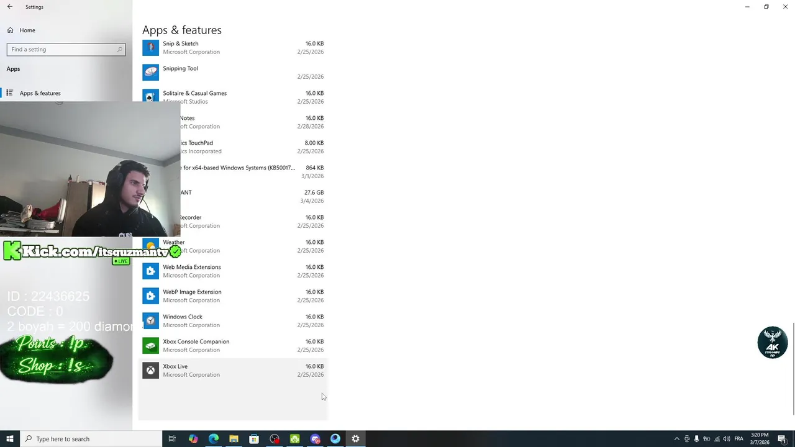Open the clock showing 3:20 PM
Screen dimensions: 795x447
click(x=760, y=439)
